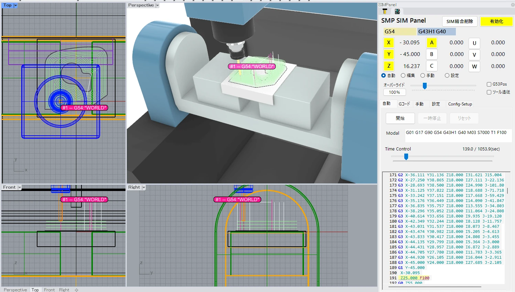Click the X axis button

click(x=389, y=43)
